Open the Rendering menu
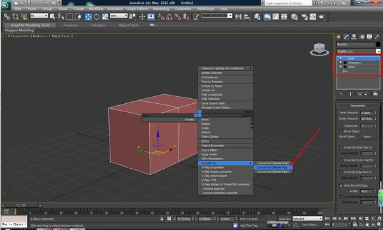 coord(161,9)
